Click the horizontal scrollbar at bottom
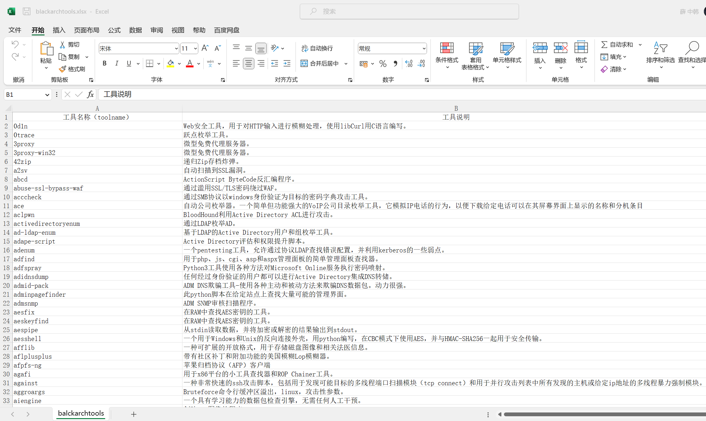Screen dimensions: 706x421 pyautogui.click(x=605, y=414)
